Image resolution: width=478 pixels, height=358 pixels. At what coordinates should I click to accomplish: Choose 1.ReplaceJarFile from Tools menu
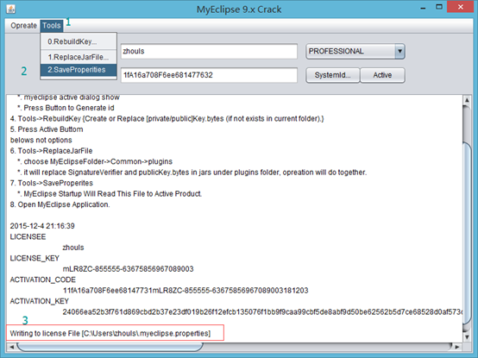point(79,57)
